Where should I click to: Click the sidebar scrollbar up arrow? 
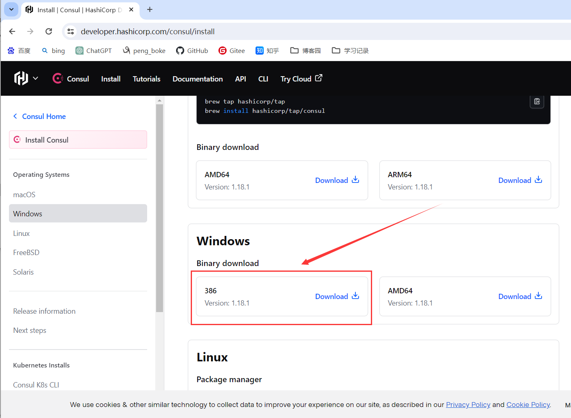pyautogui.click(x=159, y=100)
